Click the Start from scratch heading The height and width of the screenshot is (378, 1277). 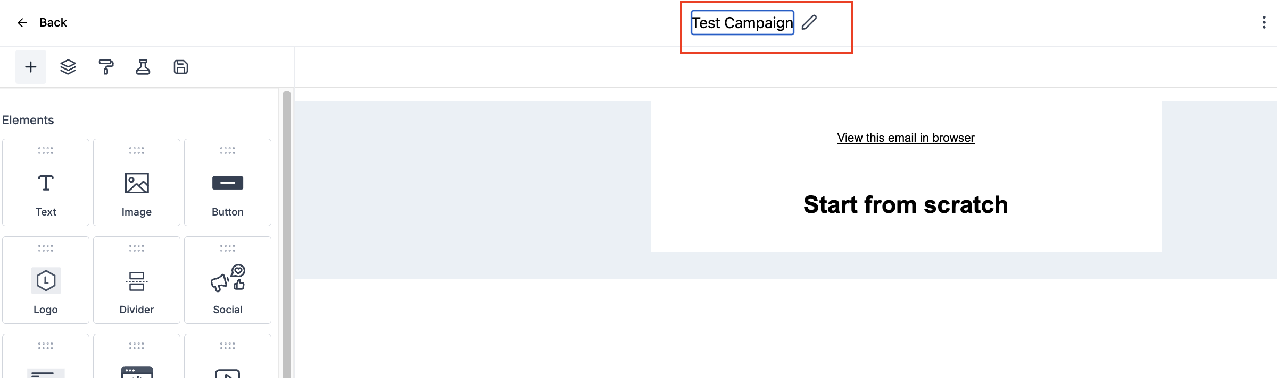click(906, 204)
